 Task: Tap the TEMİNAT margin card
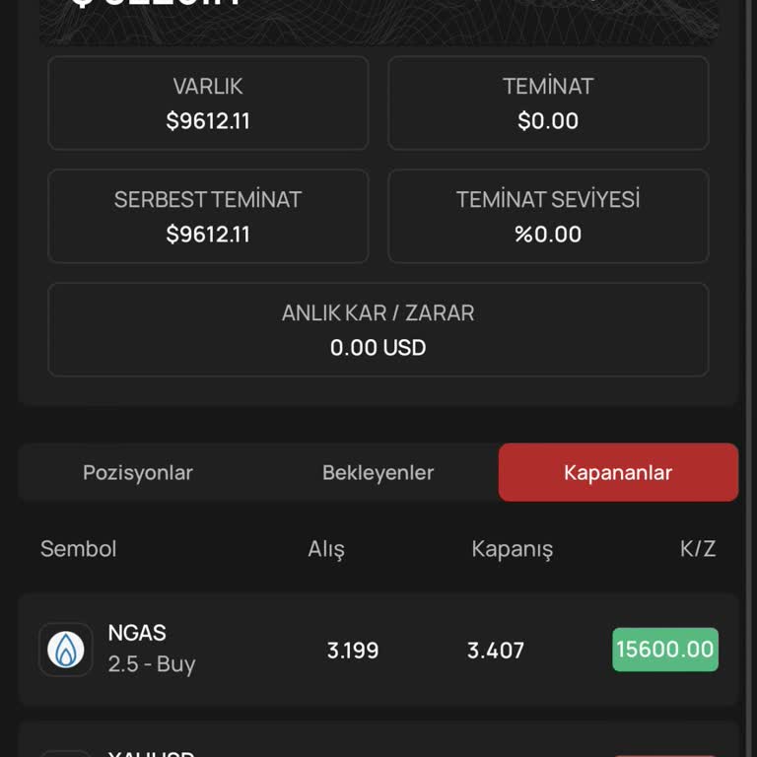tap(548, 103)
